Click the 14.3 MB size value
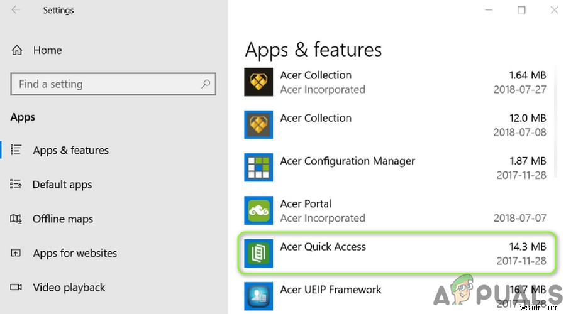This screenshot has width=566, height=314. coord(528,247)
